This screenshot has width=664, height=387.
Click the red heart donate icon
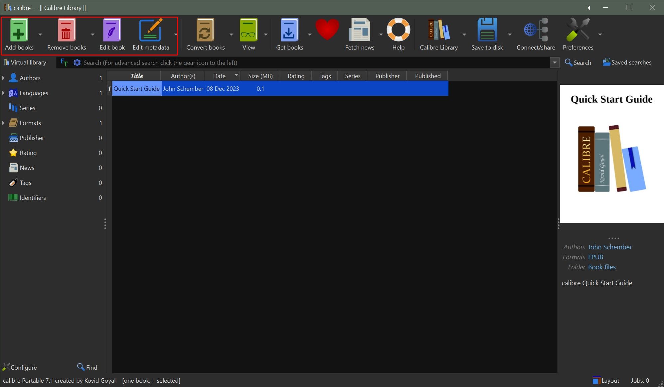click(x=327, y=29)
